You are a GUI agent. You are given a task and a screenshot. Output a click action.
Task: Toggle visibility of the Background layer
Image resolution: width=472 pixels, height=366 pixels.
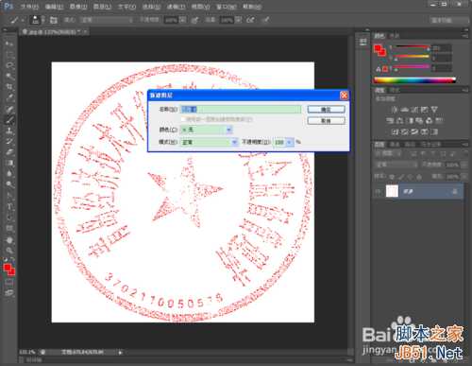pyautogui.click(x=378, y=191)
